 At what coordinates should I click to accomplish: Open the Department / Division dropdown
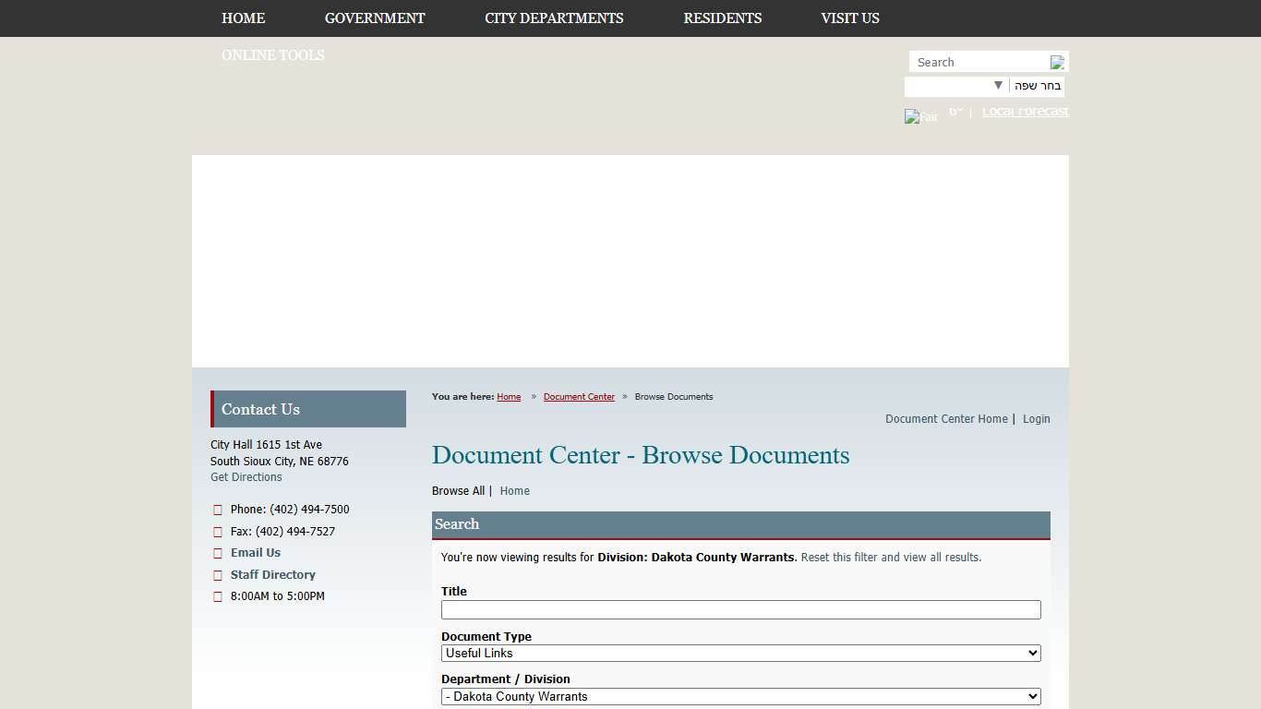click(739, 696)
